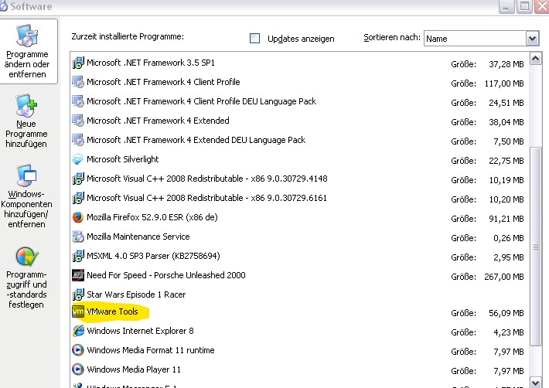The width and height of the screenshot is (549, 388).
Task: Click the Mozilla Maintenance Service icon
Action: click(x=78, y=237)
